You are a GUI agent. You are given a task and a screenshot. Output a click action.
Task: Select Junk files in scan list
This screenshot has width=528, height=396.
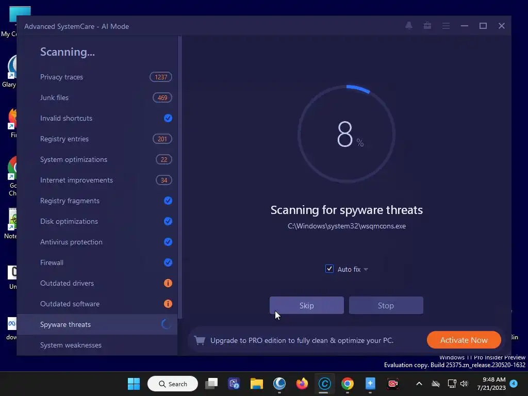97,97
